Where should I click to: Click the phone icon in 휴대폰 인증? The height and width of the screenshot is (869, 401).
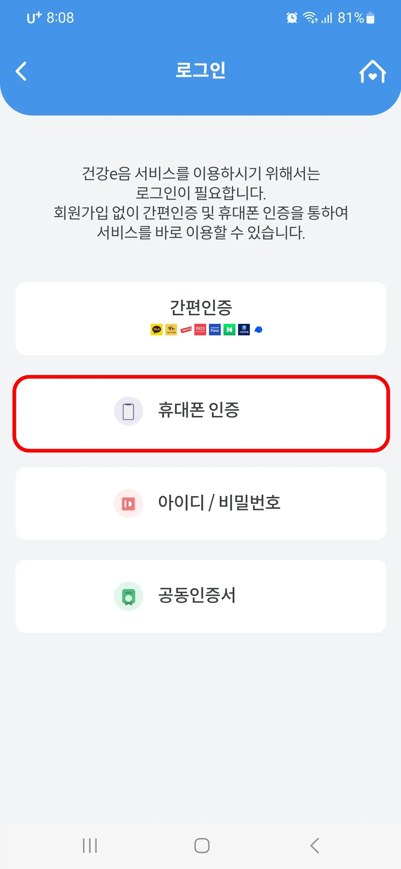[x=128, y=410]
